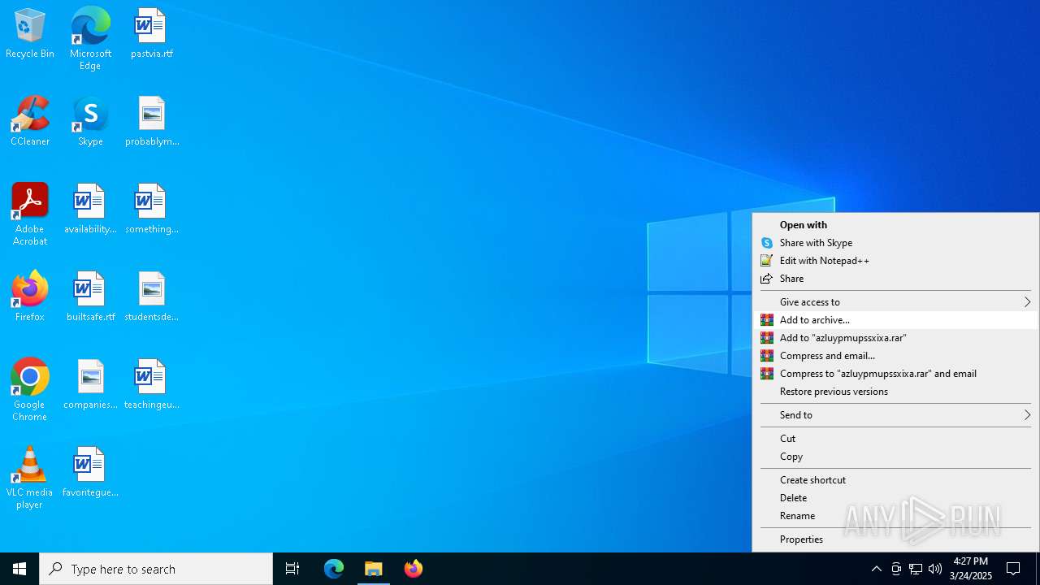Open Properties from the context menu
This screenshot has width=1040, height=585.
point(895,539)
